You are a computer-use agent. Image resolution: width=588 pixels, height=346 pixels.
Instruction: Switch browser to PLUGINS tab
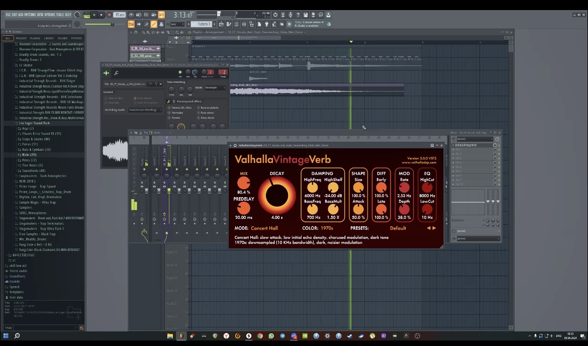pyautogui.click(x=35, y=38)
